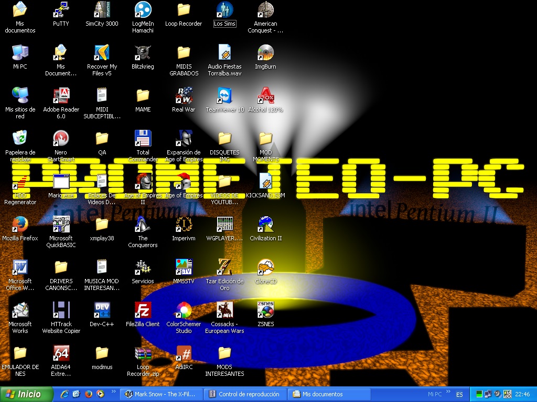Open the PuTTY desktop shortcut

61,15
